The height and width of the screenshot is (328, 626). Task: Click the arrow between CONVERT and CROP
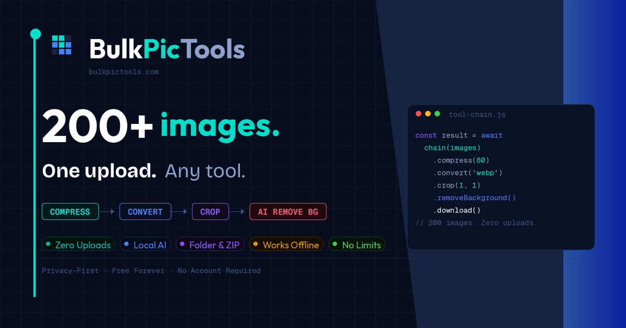click(x=179, y=212)
